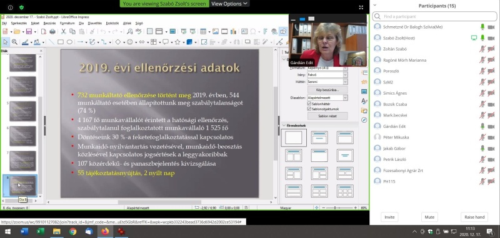Select the Cut scissors icon
Image resolution: width=500 pixels, height=238 pixels.
[64, 31]
